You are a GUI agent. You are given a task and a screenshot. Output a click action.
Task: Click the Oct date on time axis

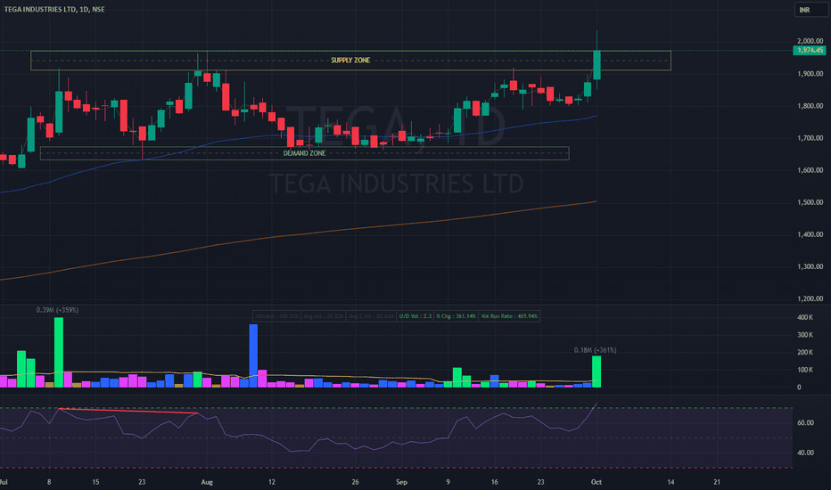pyautogui.click(x=597, y=482)
